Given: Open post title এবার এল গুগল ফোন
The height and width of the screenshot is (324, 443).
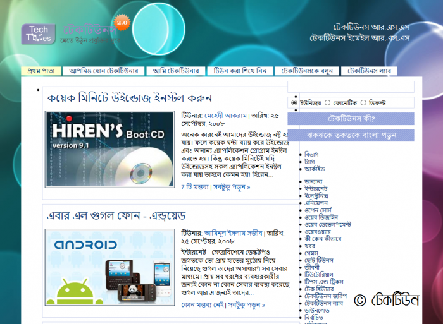Looking at the screenshot, I should tap(116, 216).
